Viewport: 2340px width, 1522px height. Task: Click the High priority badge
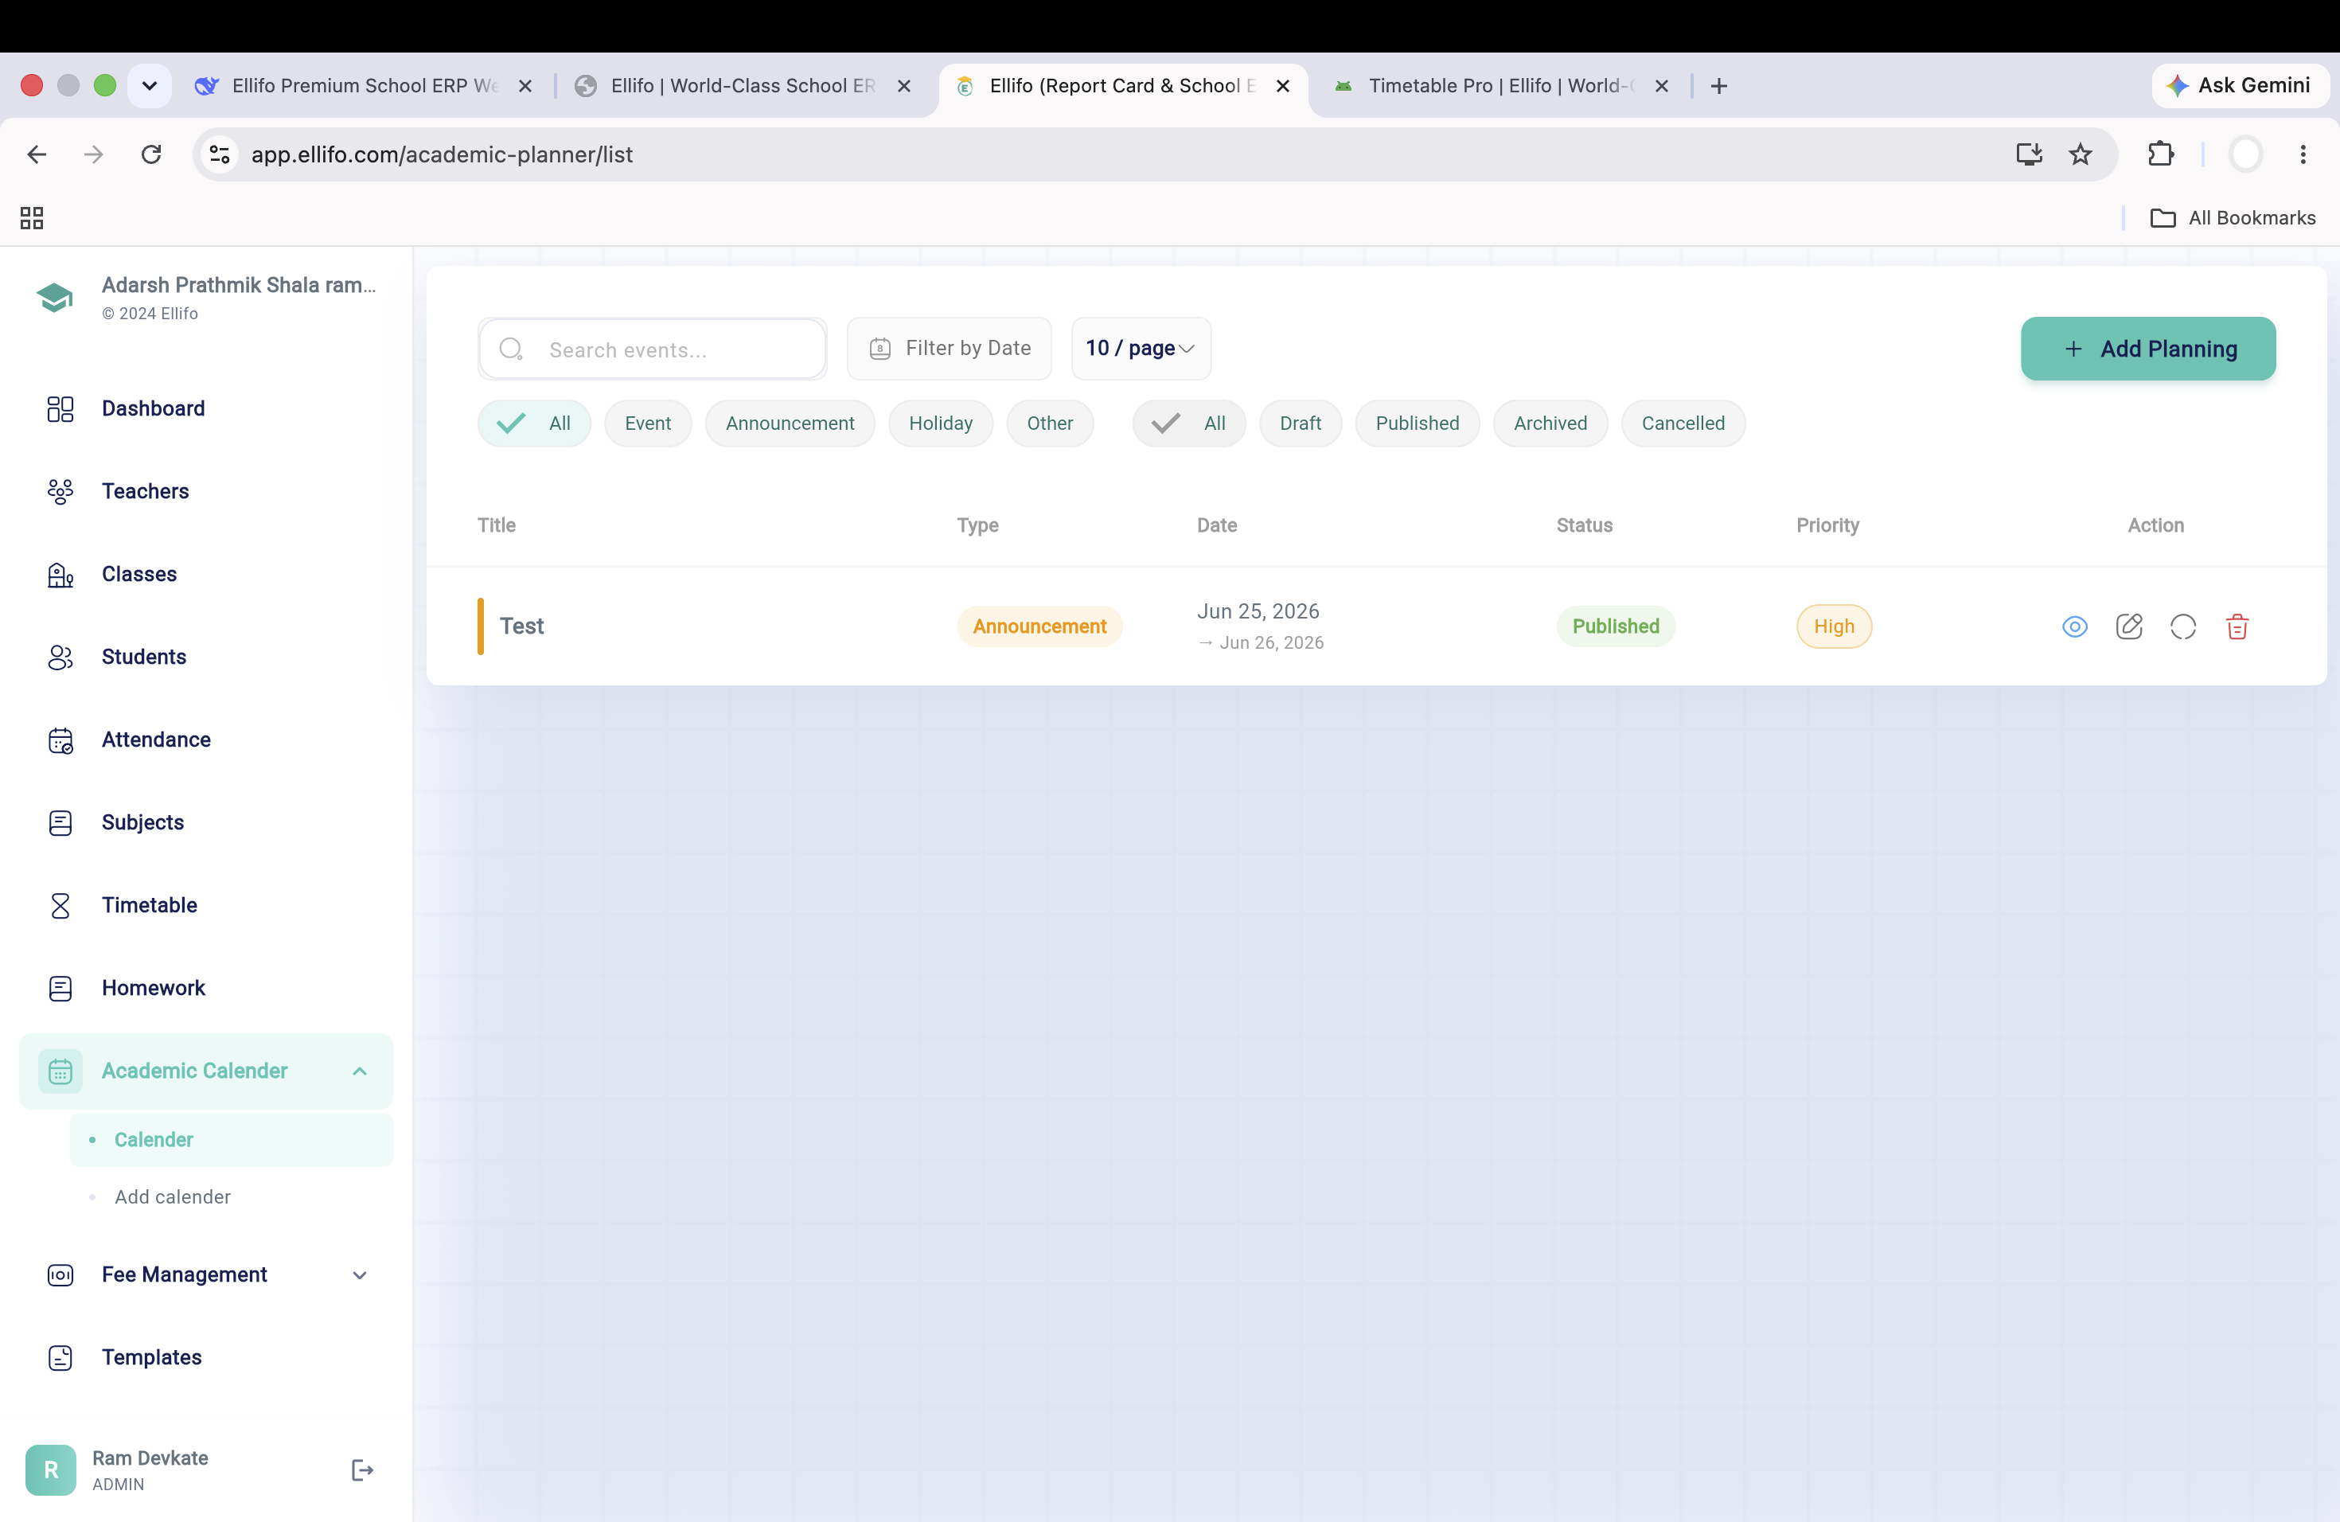1834,626
